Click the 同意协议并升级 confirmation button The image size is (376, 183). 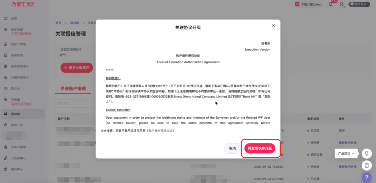point(260,148)
